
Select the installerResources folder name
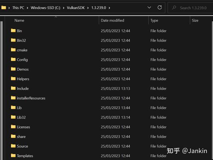[x=31, y=98]
